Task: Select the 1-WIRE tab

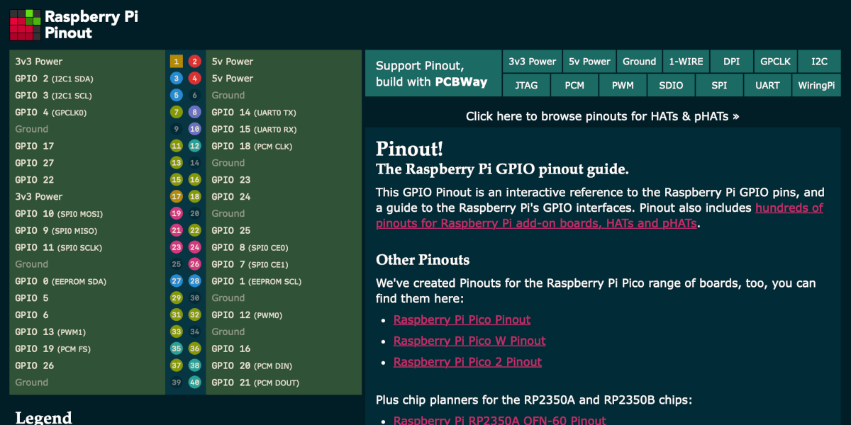Action: tap(686, 62)
